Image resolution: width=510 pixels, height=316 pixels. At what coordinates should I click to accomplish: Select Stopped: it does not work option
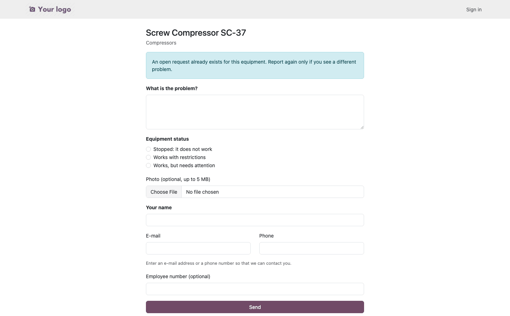click(148, 149)
